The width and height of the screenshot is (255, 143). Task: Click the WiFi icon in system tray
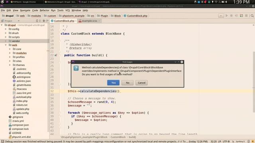click(x=216, y=2)
